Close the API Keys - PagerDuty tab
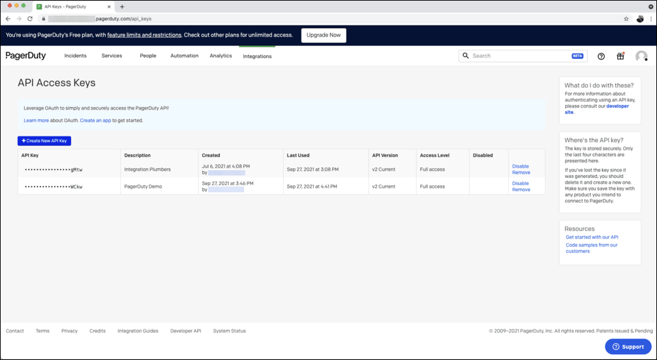The height and width of the screenshot is (360, 657). [x=110, y=7]
